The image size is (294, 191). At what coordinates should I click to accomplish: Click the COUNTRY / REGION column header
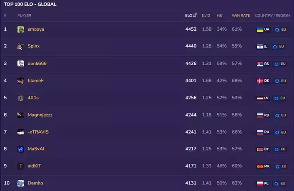click(272, 16)
